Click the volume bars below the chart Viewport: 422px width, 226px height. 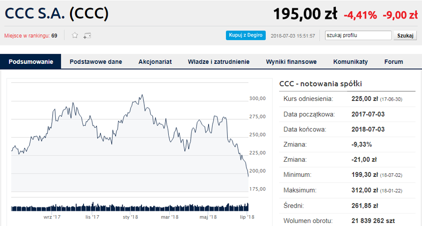pyautogui.click(x=130, y=207)
